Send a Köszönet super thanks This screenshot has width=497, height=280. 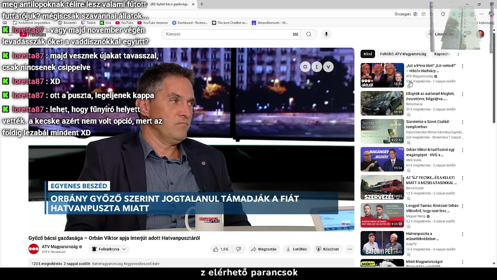(x=327, y=249)
